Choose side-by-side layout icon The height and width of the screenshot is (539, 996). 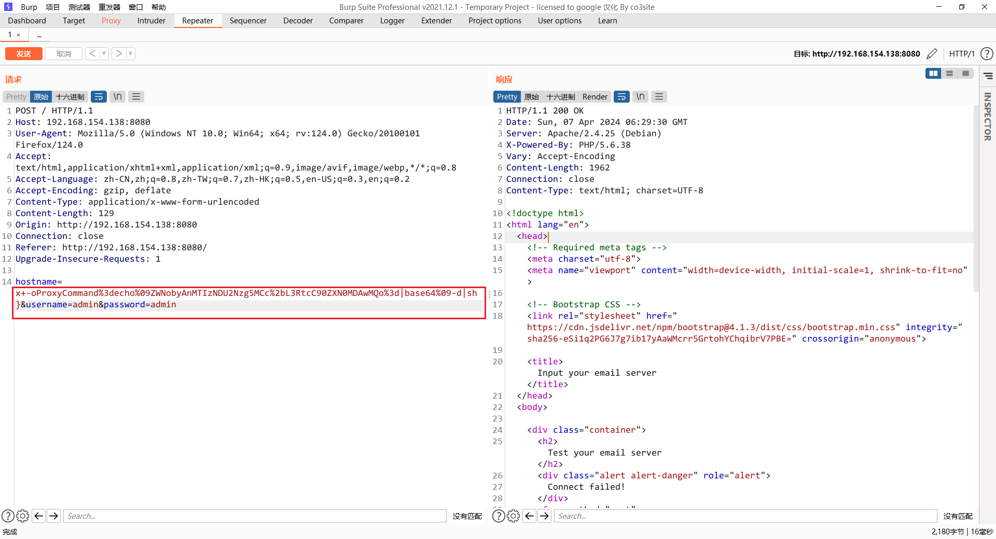933,74
